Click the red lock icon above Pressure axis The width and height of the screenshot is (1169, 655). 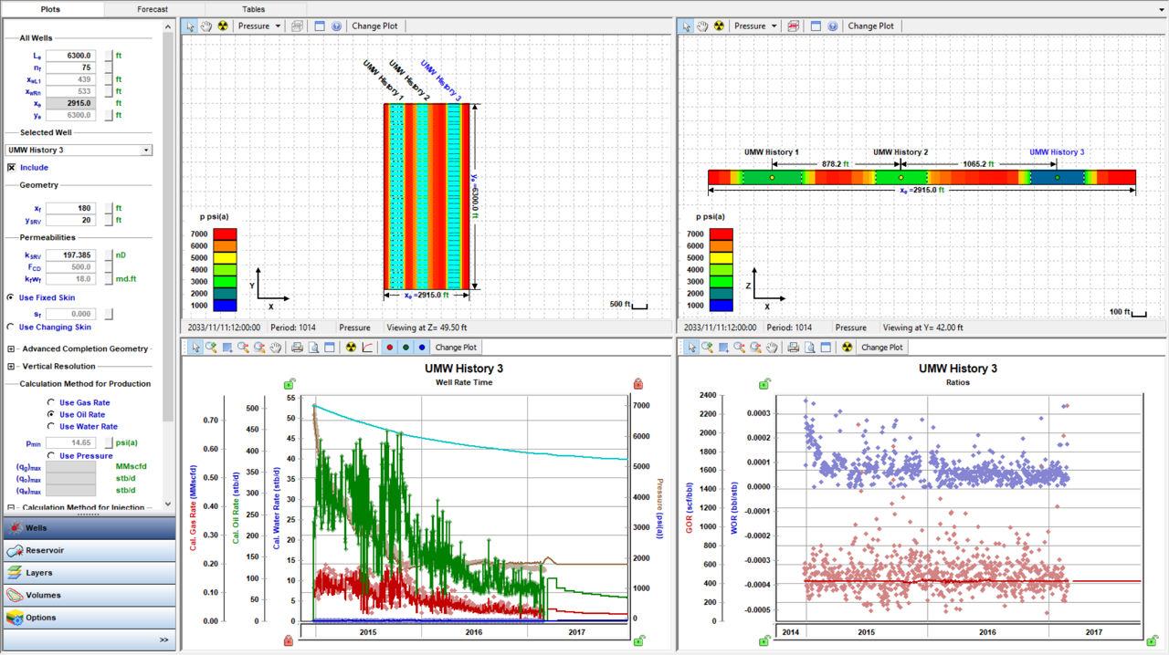click(637, 384)
